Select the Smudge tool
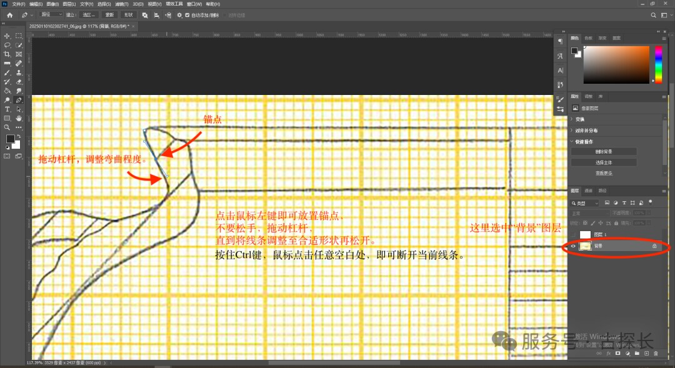 click(19, 91)
